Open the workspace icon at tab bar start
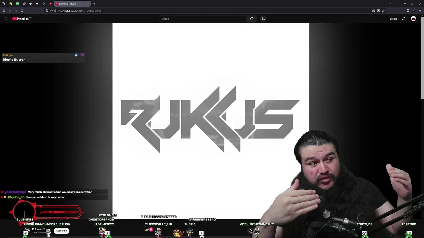This screenshot has width=424, height=238. 3,4
